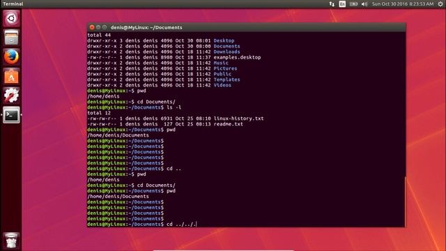This screenshot has width=446, height=251.
Task: Click the current 'cd ../../.' command input
Action: 181,225
